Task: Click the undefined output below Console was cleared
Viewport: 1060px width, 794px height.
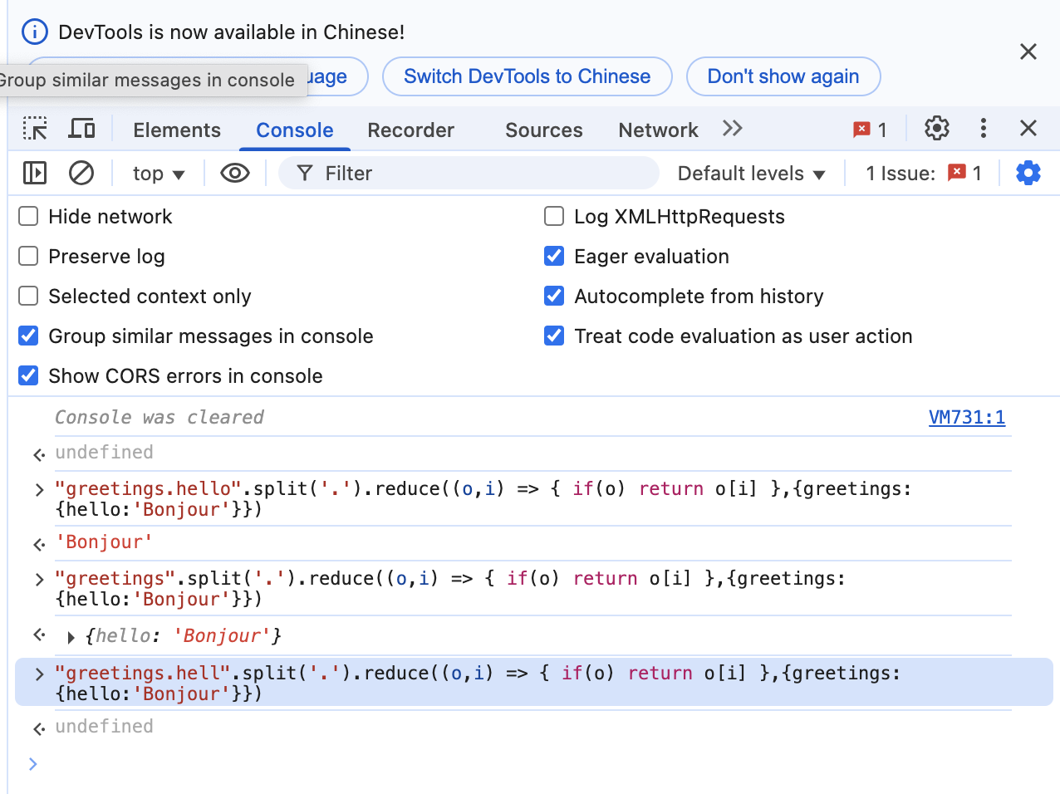Action: click(105, 453)
